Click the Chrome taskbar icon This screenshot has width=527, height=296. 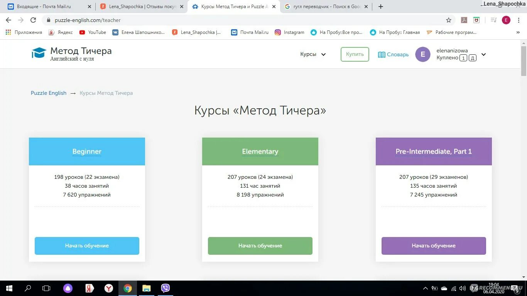(128, 288)
